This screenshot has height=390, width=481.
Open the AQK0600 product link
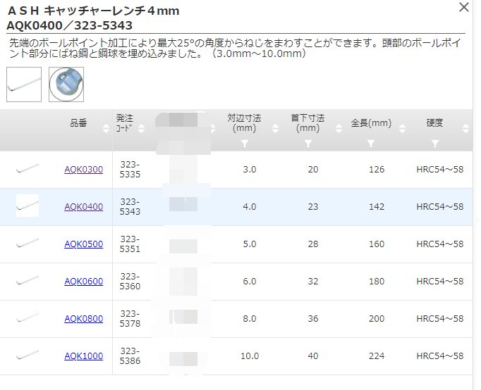click(83, 282)
